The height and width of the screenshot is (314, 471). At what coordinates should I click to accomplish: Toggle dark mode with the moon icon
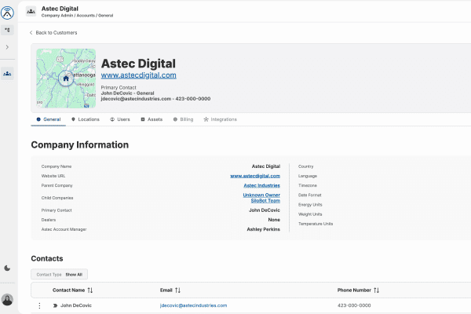(8, 268)
